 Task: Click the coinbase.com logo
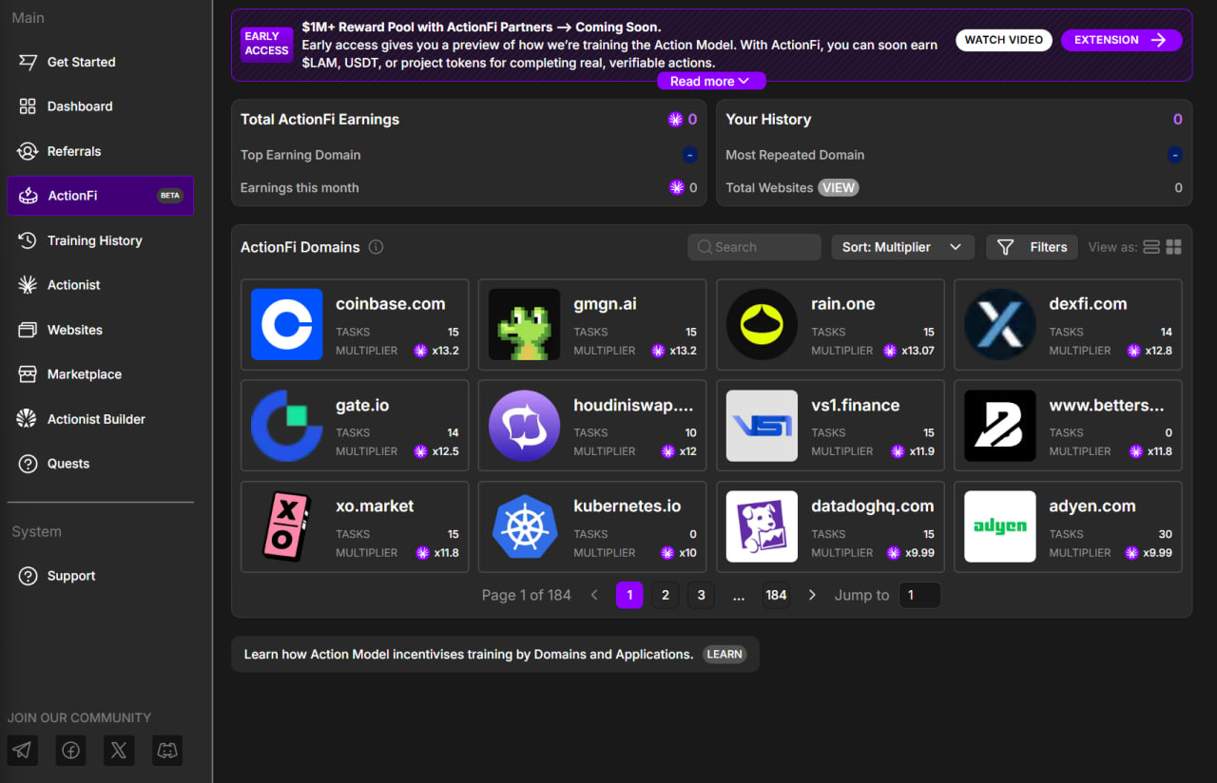click(x=286, y=325)
